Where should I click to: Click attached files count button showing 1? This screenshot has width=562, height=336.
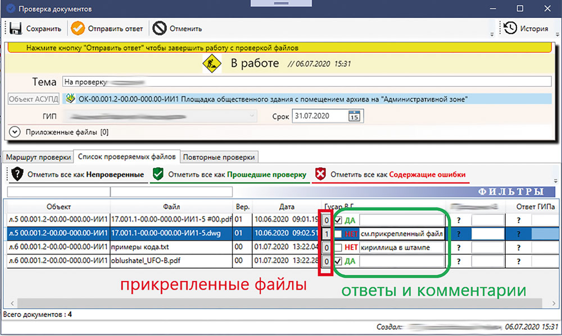[327, 233]
